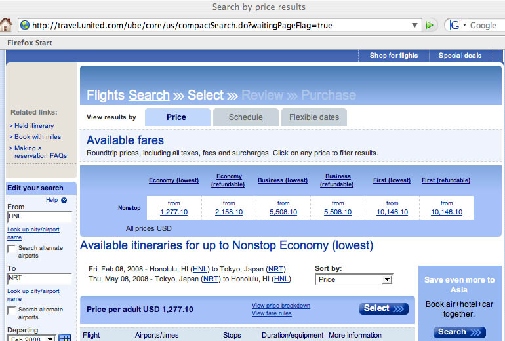Click NRT link in May 08 return line
505x341 pixels.
(211, 279)
